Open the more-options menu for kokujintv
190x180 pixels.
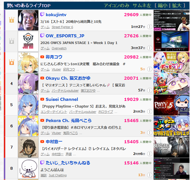(150, 27)
